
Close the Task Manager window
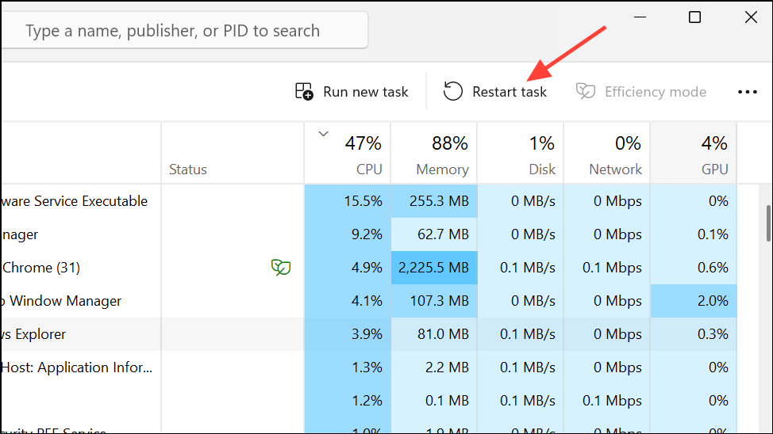[x=751, y=17]
